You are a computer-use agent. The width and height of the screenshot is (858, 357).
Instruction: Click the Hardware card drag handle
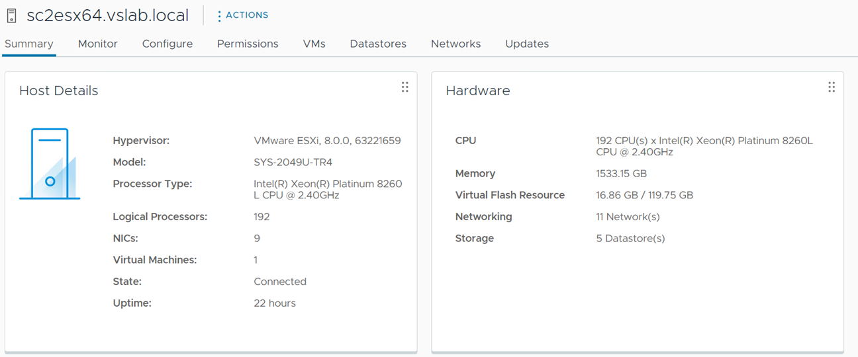(832, 87)
